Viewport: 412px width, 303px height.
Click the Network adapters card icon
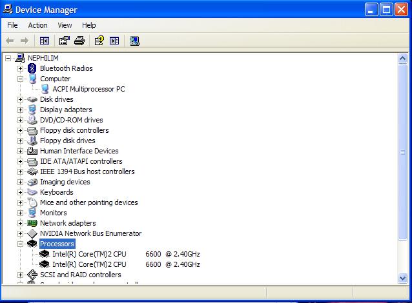tap(32, 223)
